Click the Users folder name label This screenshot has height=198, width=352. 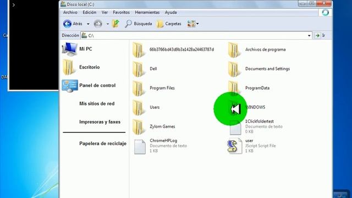pyautogui.click(x=155, y=107)
